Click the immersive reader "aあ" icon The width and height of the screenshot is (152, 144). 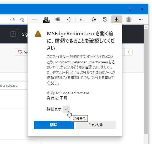tap(13, 19)
